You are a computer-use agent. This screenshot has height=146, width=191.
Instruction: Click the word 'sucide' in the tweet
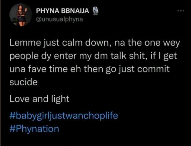point(24,82)
